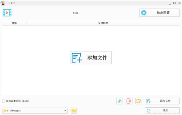Enable 添加设置名称 [640i] checkbox
This screenshot has width=182, height=115.
pyautogui.click(x=4, y=101)
